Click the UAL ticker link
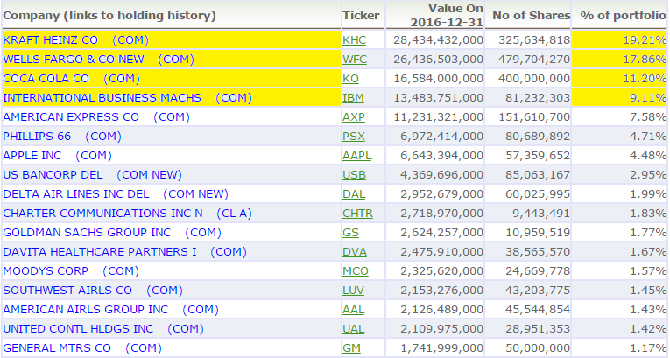The width and height of the screenshot is (670, 358). 354,329
